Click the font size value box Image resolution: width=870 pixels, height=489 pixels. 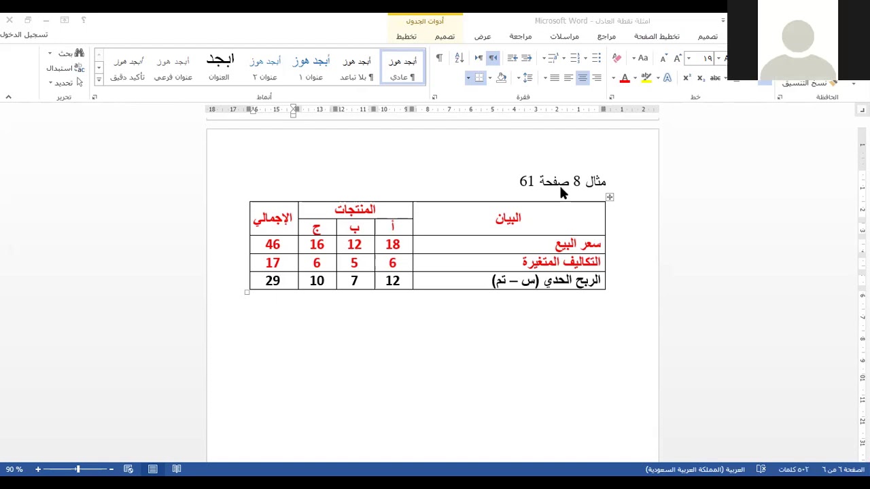(705, 58)
